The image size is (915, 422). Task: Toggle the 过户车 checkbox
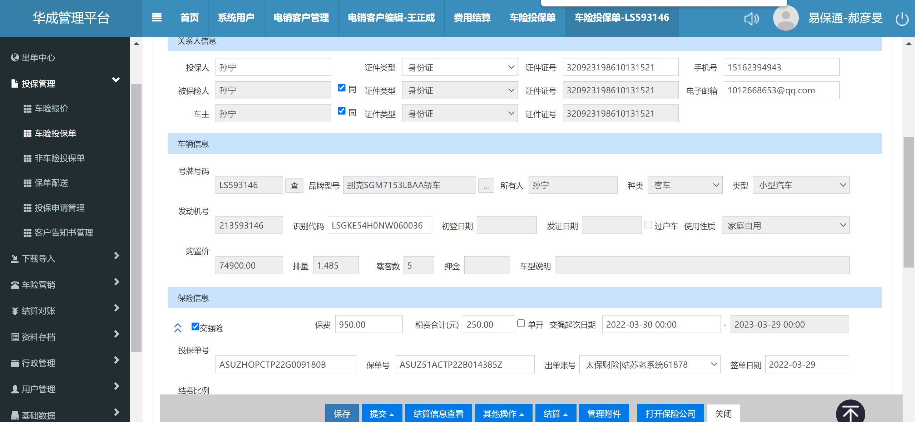tap(648, 225)
